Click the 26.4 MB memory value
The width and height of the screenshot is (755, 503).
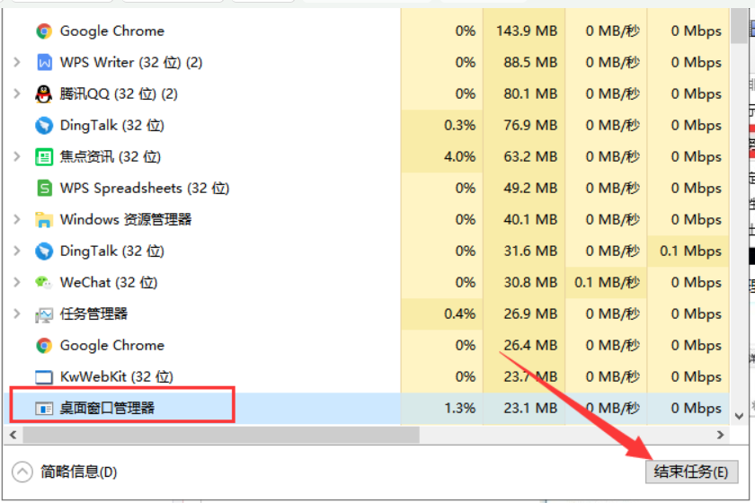(530, 346)
